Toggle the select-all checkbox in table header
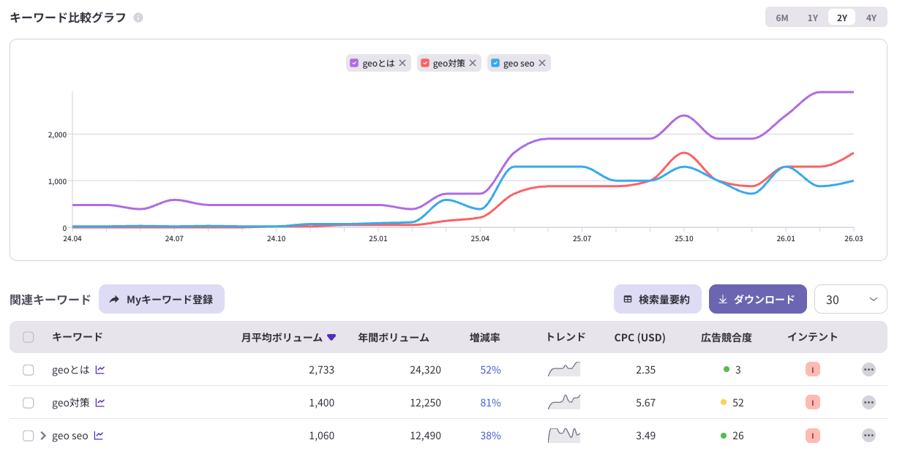Viewport: 897px width, 451px height. coord(29,337)
